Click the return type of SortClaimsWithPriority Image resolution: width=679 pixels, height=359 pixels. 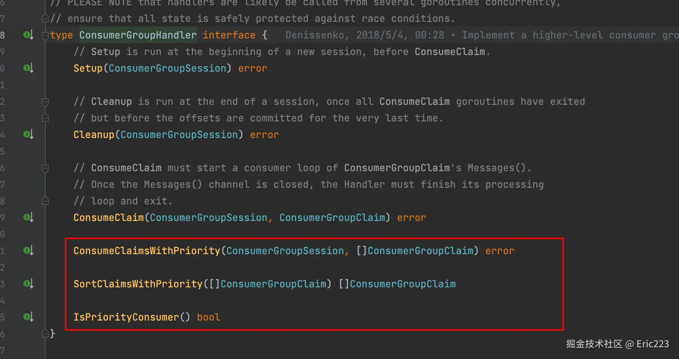397,284
